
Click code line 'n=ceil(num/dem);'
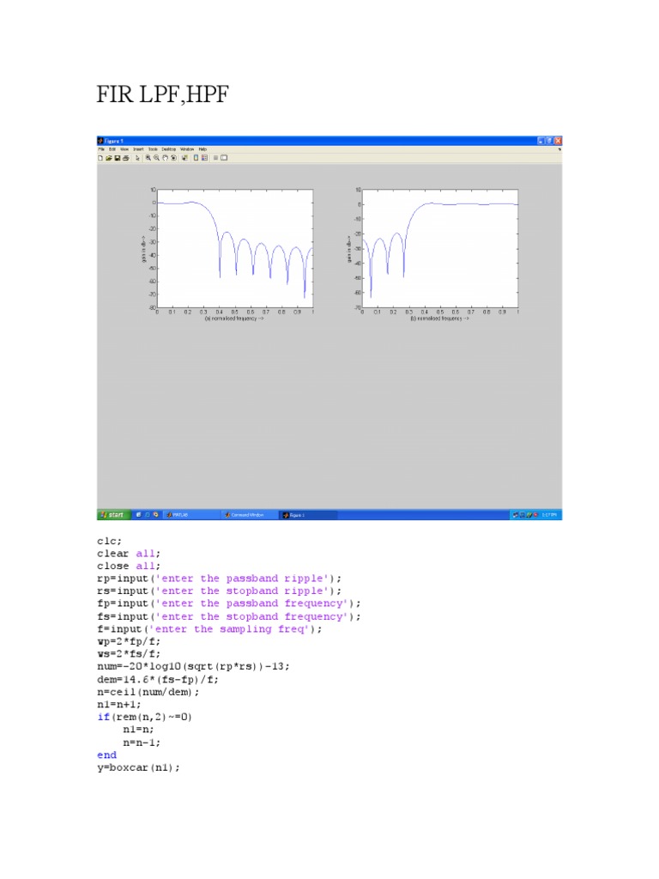tap(148, 693)
